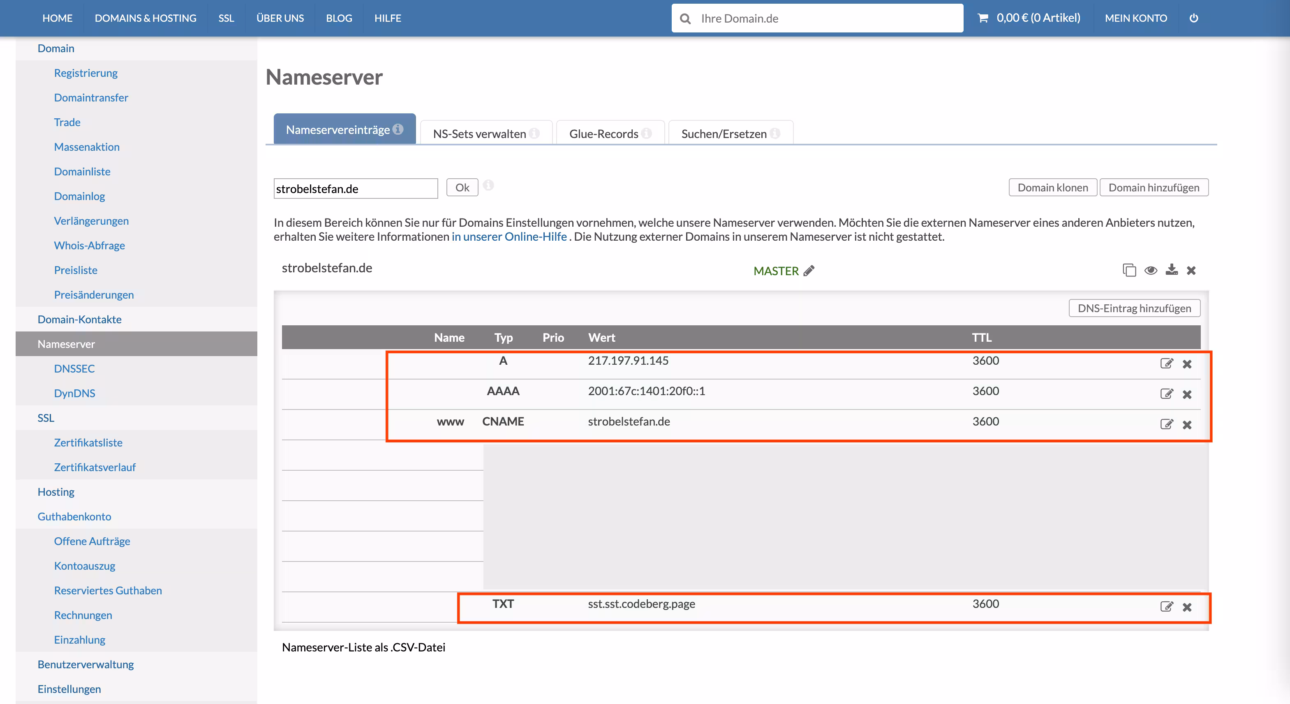Click the domain name input field
The width and height of the screenshot is (1290, 704).
pyautogui.click(x=355, y=189)
